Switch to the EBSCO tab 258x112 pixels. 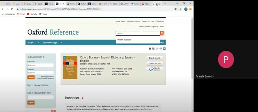click(x=93, y=4)
